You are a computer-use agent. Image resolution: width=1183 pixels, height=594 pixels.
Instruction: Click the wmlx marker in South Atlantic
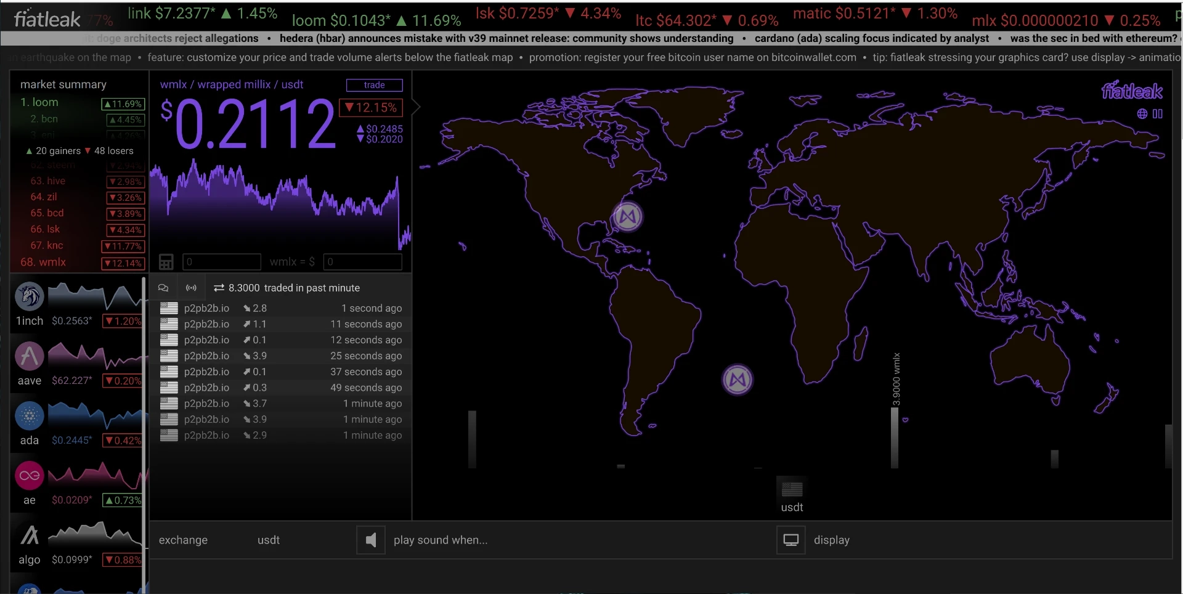pyautogui.click(x=738, y=380)
